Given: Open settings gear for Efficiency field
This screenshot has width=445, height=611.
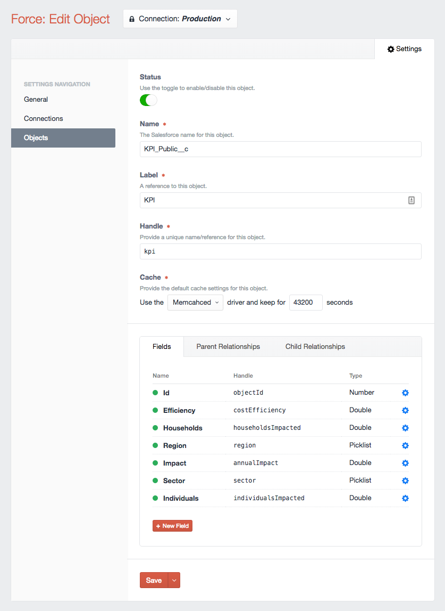Looking at the screenshot, I should (x=405, y=410).
